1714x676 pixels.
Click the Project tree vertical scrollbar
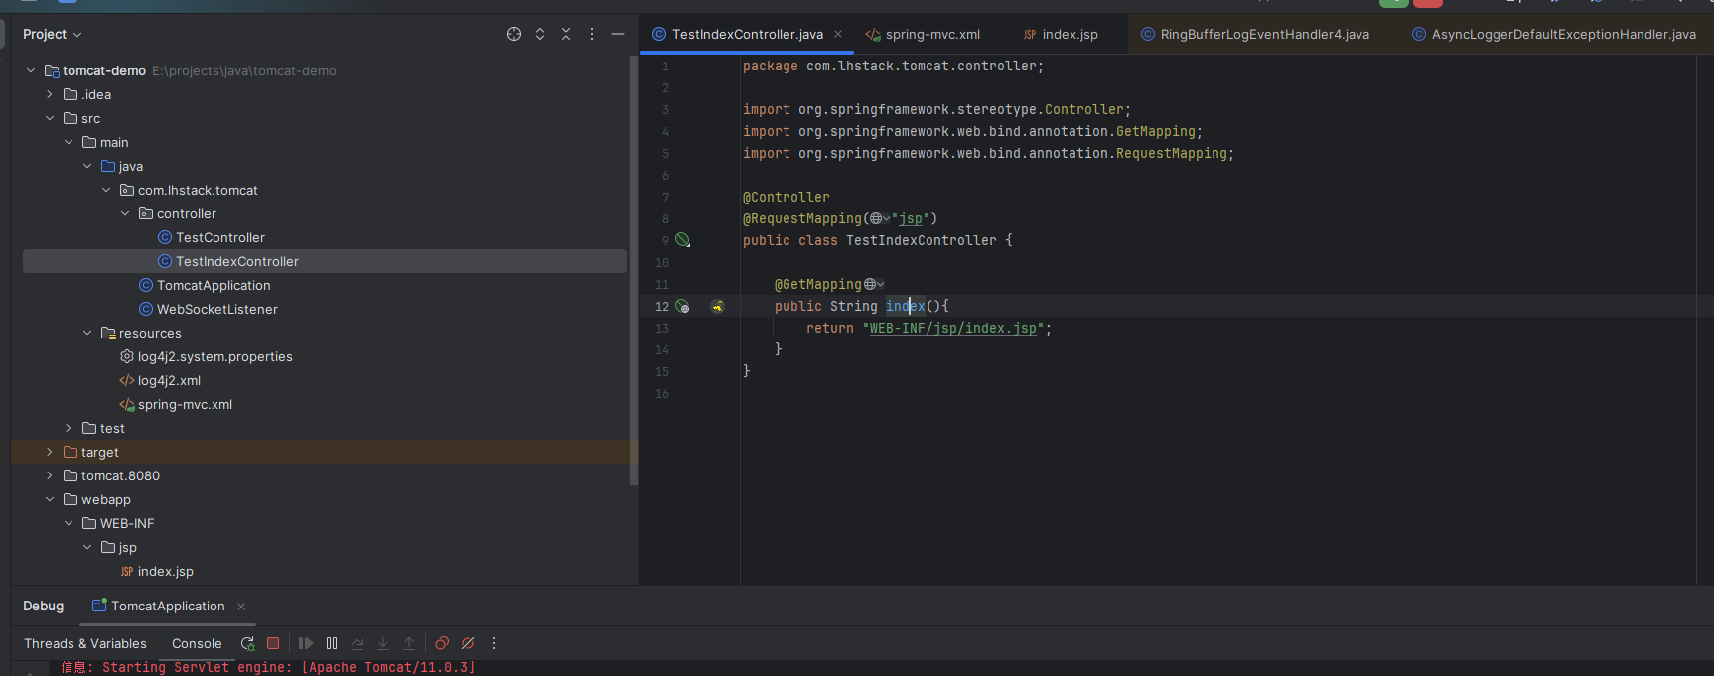click(x=634, y=268)
